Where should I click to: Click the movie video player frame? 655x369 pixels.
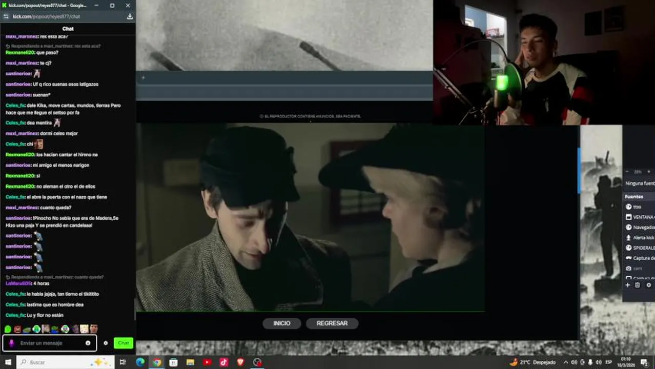(x=311, y=217)
